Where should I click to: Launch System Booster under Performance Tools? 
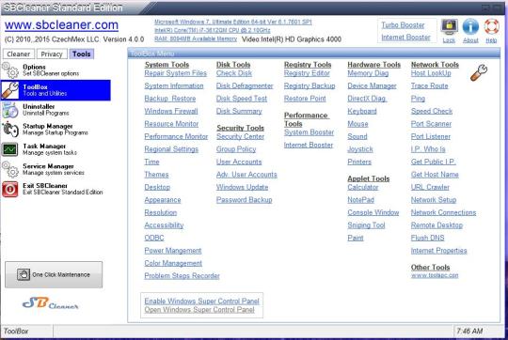pos(310,132)
